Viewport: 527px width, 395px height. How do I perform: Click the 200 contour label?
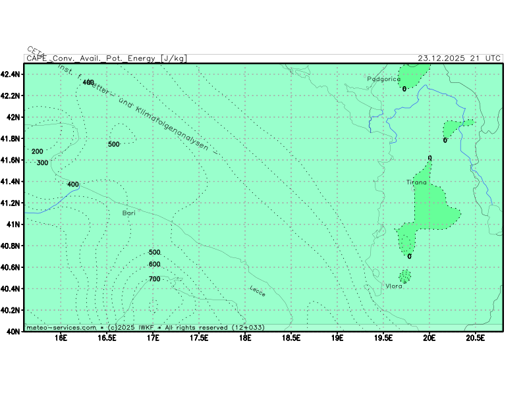[x=37, y=151]
